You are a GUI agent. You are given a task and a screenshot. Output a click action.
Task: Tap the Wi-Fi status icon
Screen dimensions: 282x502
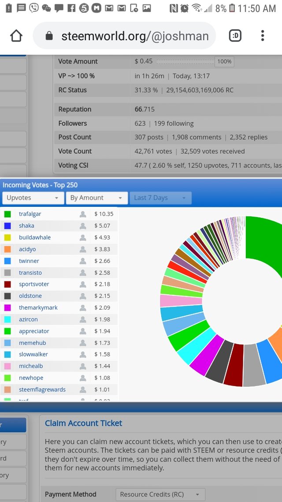(x=197, y=8)
